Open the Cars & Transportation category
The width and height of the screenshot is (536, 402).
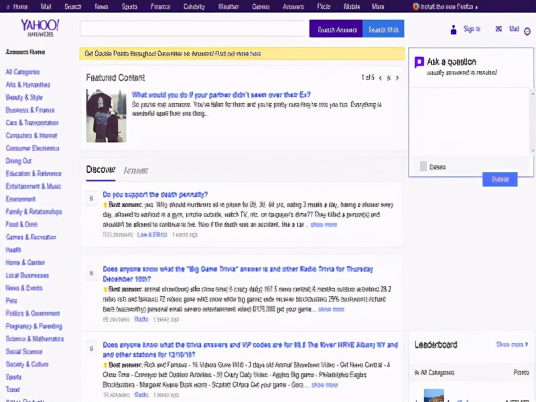pos(32,123)
